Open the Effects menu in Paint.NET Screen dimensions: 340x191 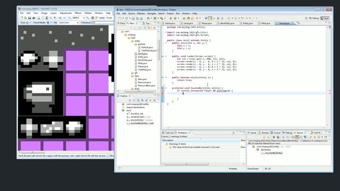(78, 13)
